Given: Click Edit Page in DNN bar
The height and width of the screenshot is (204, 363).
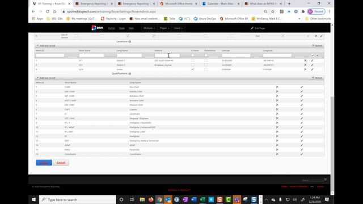Looking at the screenshot, I should [258, 28].
